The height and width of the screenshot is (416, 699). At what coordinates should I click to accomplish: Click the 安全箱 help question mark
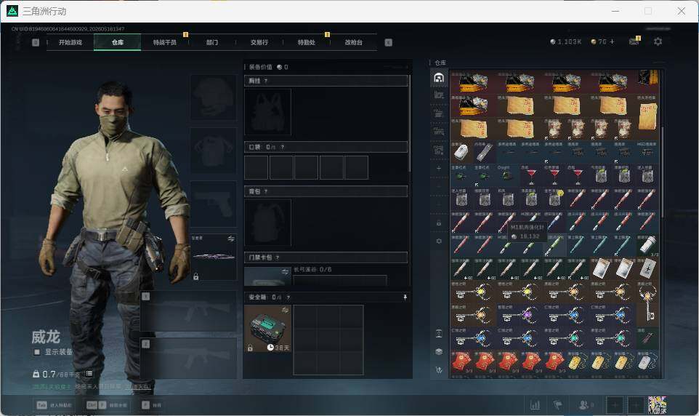288,297
